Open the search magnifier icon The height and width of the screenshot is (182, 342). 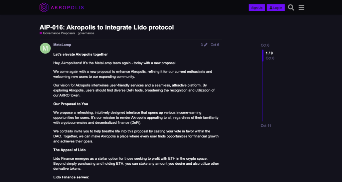pyautogui.click(x=291, y=8)
